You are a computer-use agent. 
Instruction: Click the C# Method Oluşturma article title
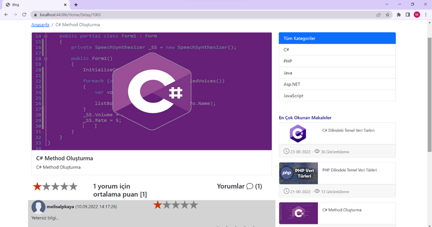pyautogui.click(x=65, y=158)
